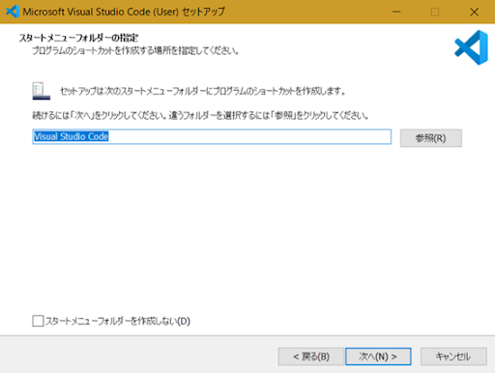Close the setup window
495x373 pixels.
(x=474, y=12)
